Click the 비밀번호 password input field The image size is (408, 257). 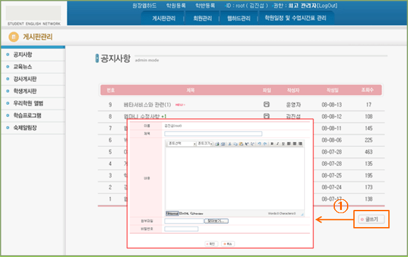[x=181, y=229]
